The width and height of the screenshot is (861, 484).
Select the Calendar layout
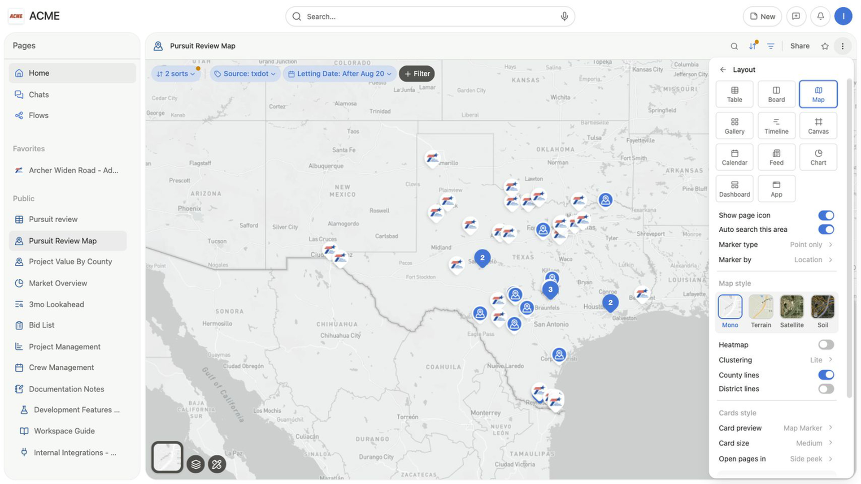735,157
